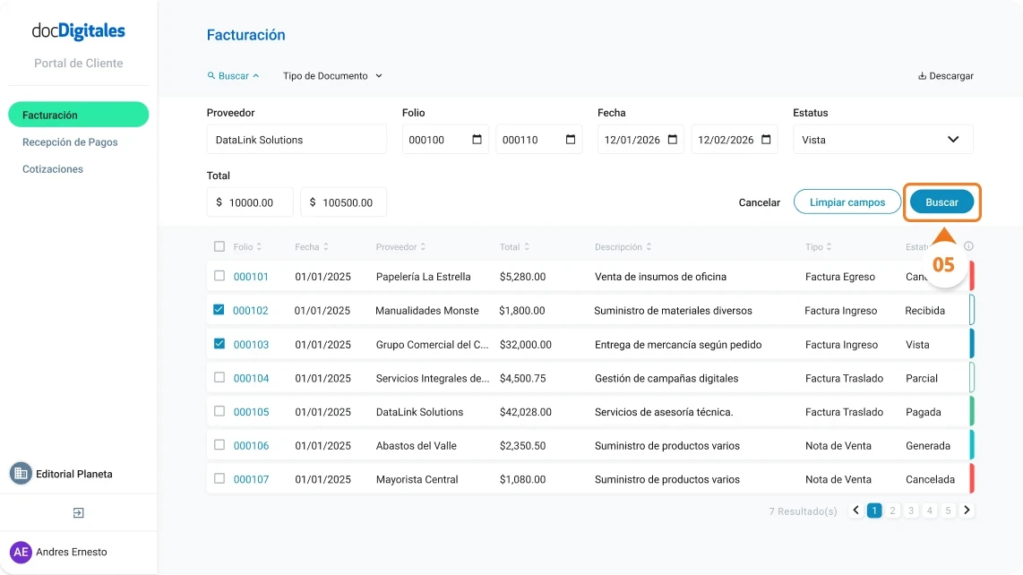Open the Tipo de Documento dropdown
1023x575 pixels.
pyautogui.click(x=331, y=76)
